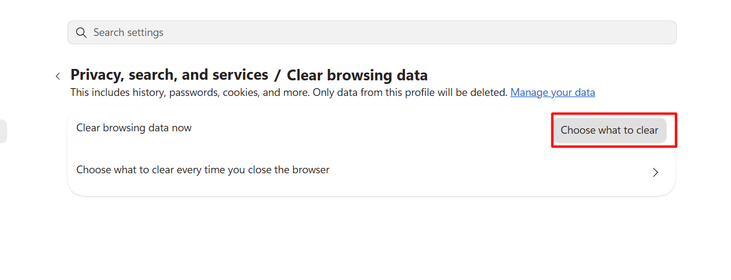Click the parent section in the breadcrumb

pos(169,75)
